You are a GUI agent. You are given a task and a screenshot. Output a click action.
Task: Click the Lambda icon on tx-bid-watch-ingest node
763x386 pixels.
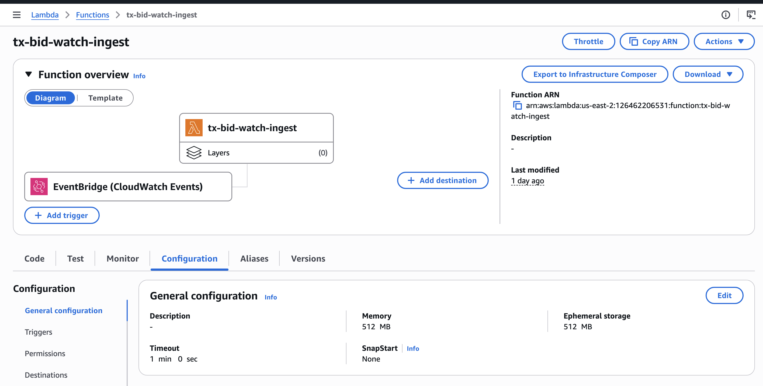[x=194, y=127]
